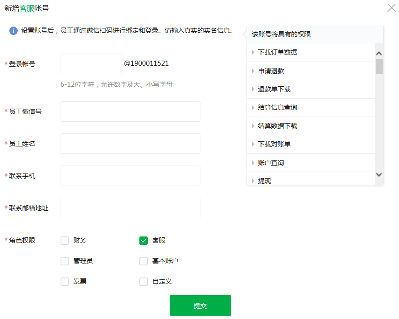Tick the 发票 role checkbox
The width and height of the screenshot is (399, 319).
pyautogui.click(x=65, y=282)
